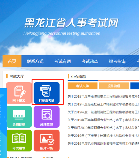139x158 pixels.
Task: Click the 黑龙江省人事考试网 site title
Action: [x=71, y=23]
